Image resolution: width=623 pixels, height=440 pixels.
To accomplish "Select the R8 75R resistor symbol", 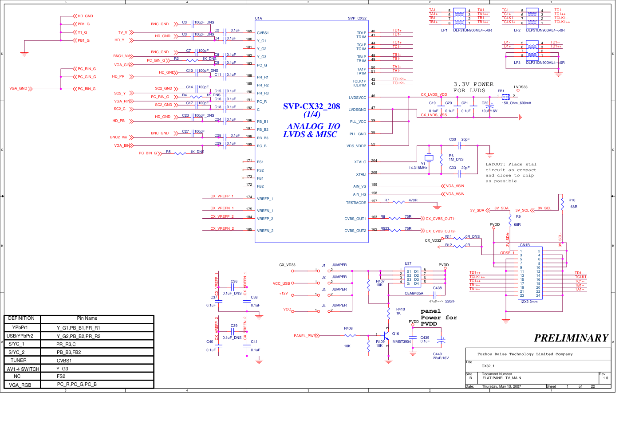I will [395, 218].
